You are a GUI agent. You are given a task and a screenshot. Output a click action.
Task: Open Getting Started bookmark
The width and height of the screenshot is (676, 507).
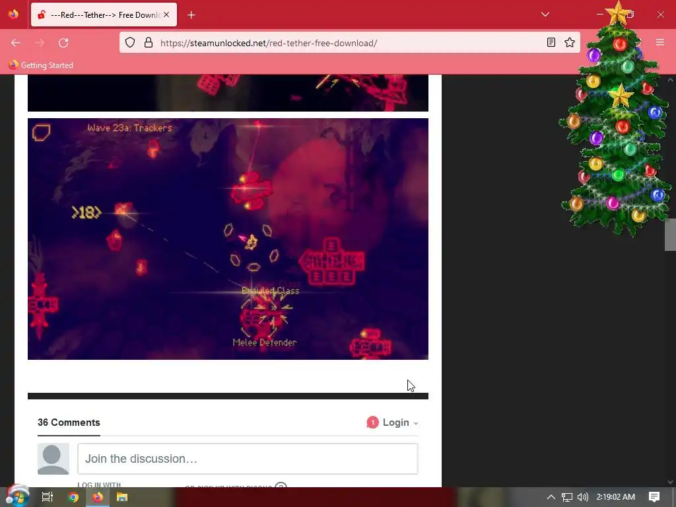[41, 65]
